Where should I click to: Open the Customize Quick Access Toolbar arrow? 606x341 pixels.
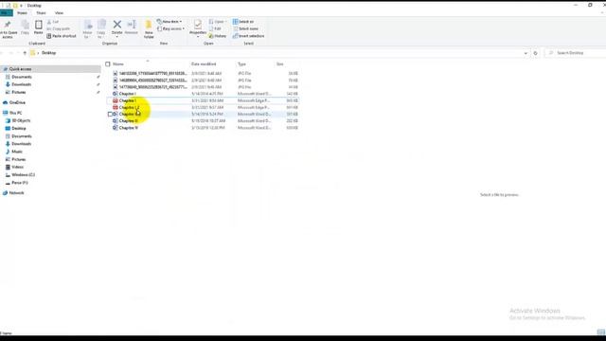coord(21,6)
